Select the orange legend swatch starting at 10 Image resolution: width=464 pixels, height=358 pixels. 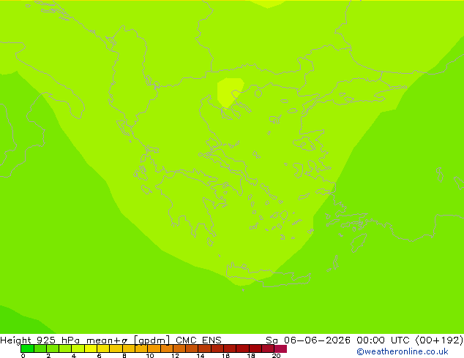pyautogui.click(x=154, y=349)
